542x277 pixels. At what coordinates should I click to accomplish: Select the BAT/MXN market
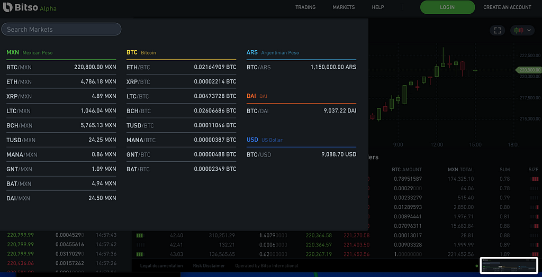[61, 183]
